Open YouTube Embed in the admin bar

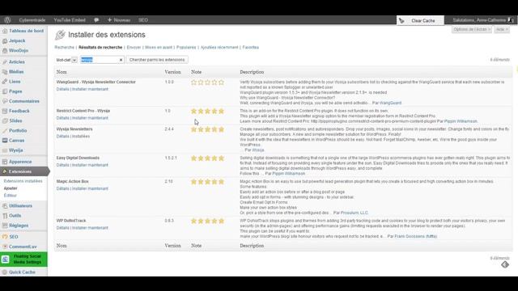[70, 20]
